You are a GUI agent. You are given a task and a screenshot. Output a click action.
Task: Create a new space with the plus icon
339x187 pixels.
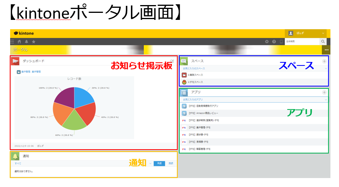coord(324,62)
